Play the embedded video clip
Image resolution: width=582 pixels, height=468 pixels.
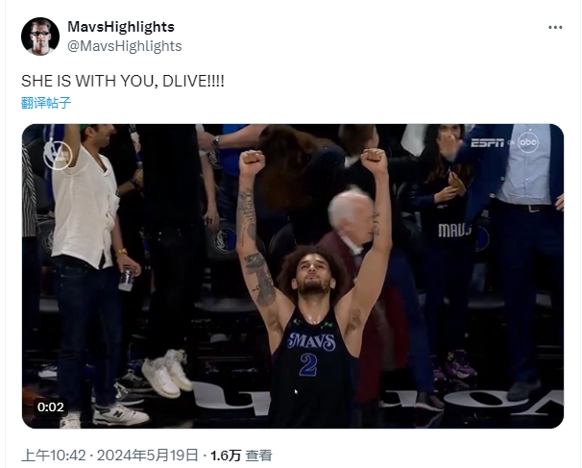293,276
